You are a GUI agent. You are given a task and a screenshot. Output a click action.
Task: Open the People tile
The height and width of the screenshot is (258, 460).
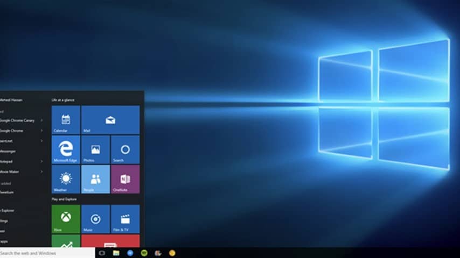coord(95,179)
